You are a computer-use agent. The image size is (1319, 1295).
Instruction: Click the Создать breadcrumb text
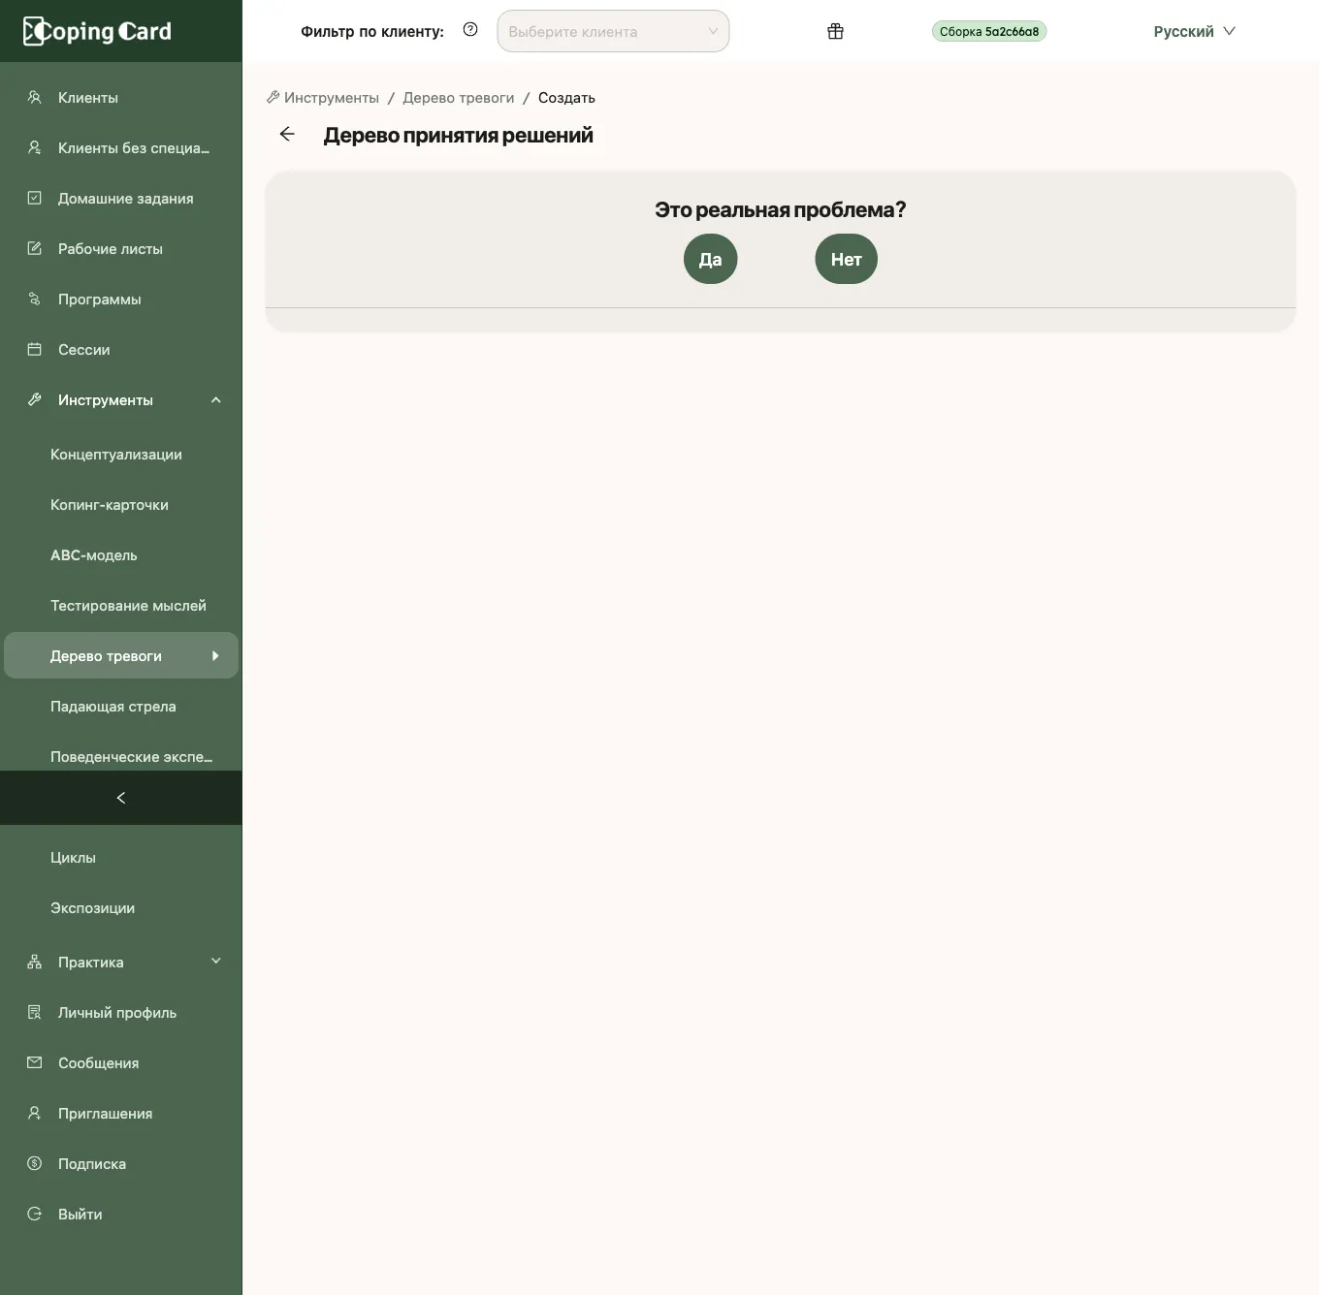pos(566,98)
